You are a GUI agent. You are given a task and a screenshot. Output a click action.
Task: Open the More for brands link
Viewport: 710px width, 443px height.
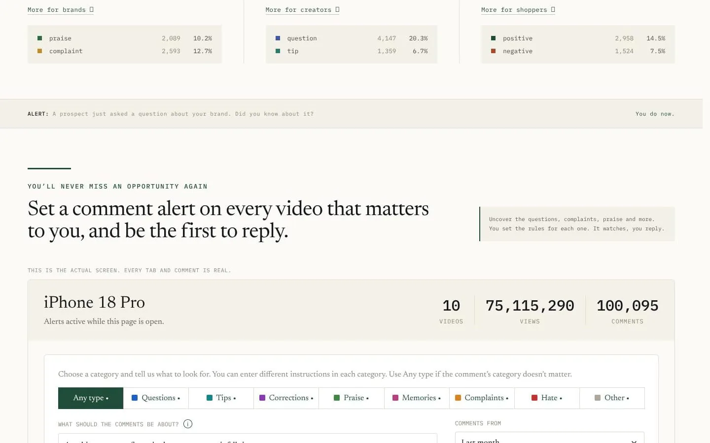coord(61,10)
